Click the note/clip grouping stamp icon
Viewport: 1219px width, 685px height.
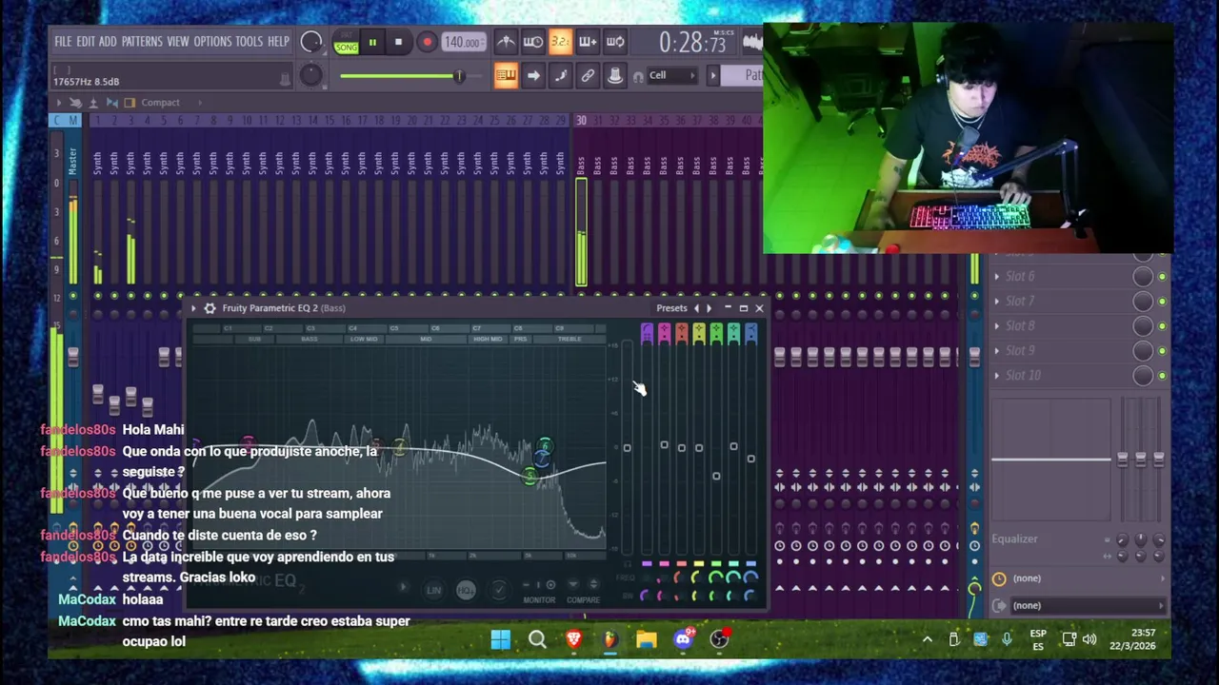click(x=615, y=76)
